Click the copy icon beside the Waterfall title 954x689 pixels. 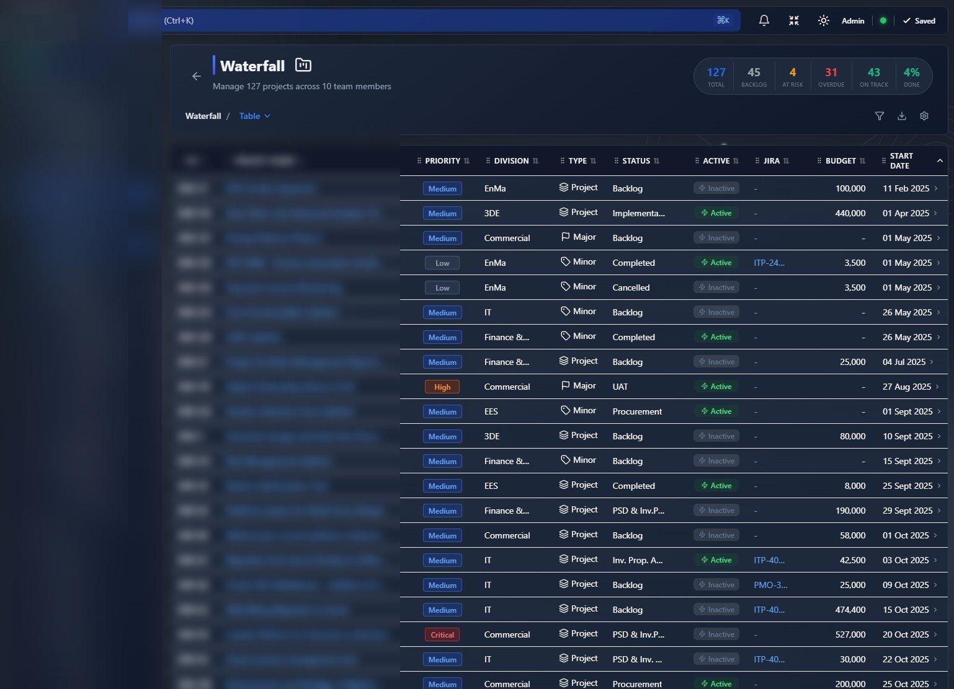point(303,64)
